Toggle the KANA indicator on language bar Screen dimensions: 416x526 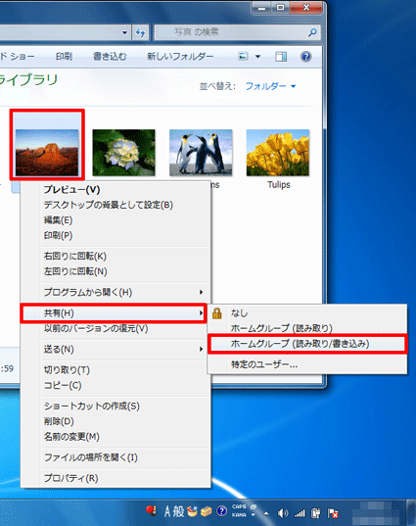[239, 515]
